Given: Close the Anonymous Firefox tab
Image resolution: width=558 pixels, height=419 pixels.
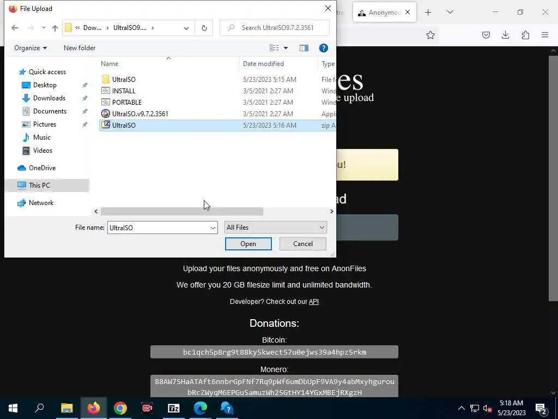Looking at the screenshot, I should click(x=408, y=12).
